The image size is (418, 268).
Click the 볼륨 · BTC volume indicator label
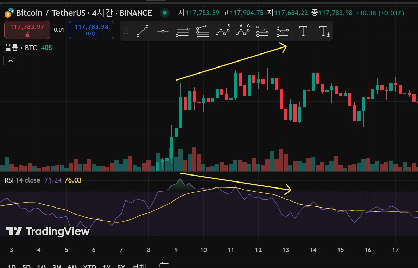(x=21, y=48)
